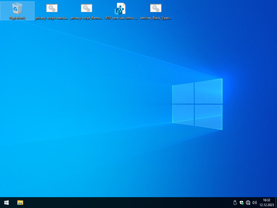
Task: Select the W10_sore-uac-infoc registry file icon
Action: 120,9
